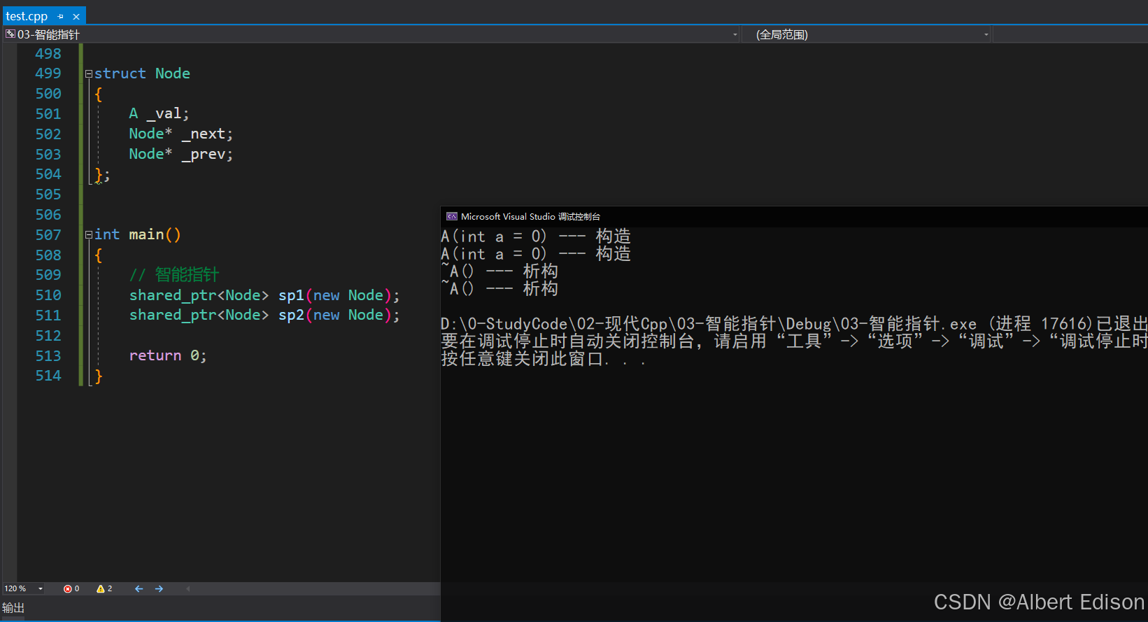Image resolution: width=1148 pixels, height=622 pixels.
Task: Collapse the struct Node block
Action: click(x=89, y=73)
